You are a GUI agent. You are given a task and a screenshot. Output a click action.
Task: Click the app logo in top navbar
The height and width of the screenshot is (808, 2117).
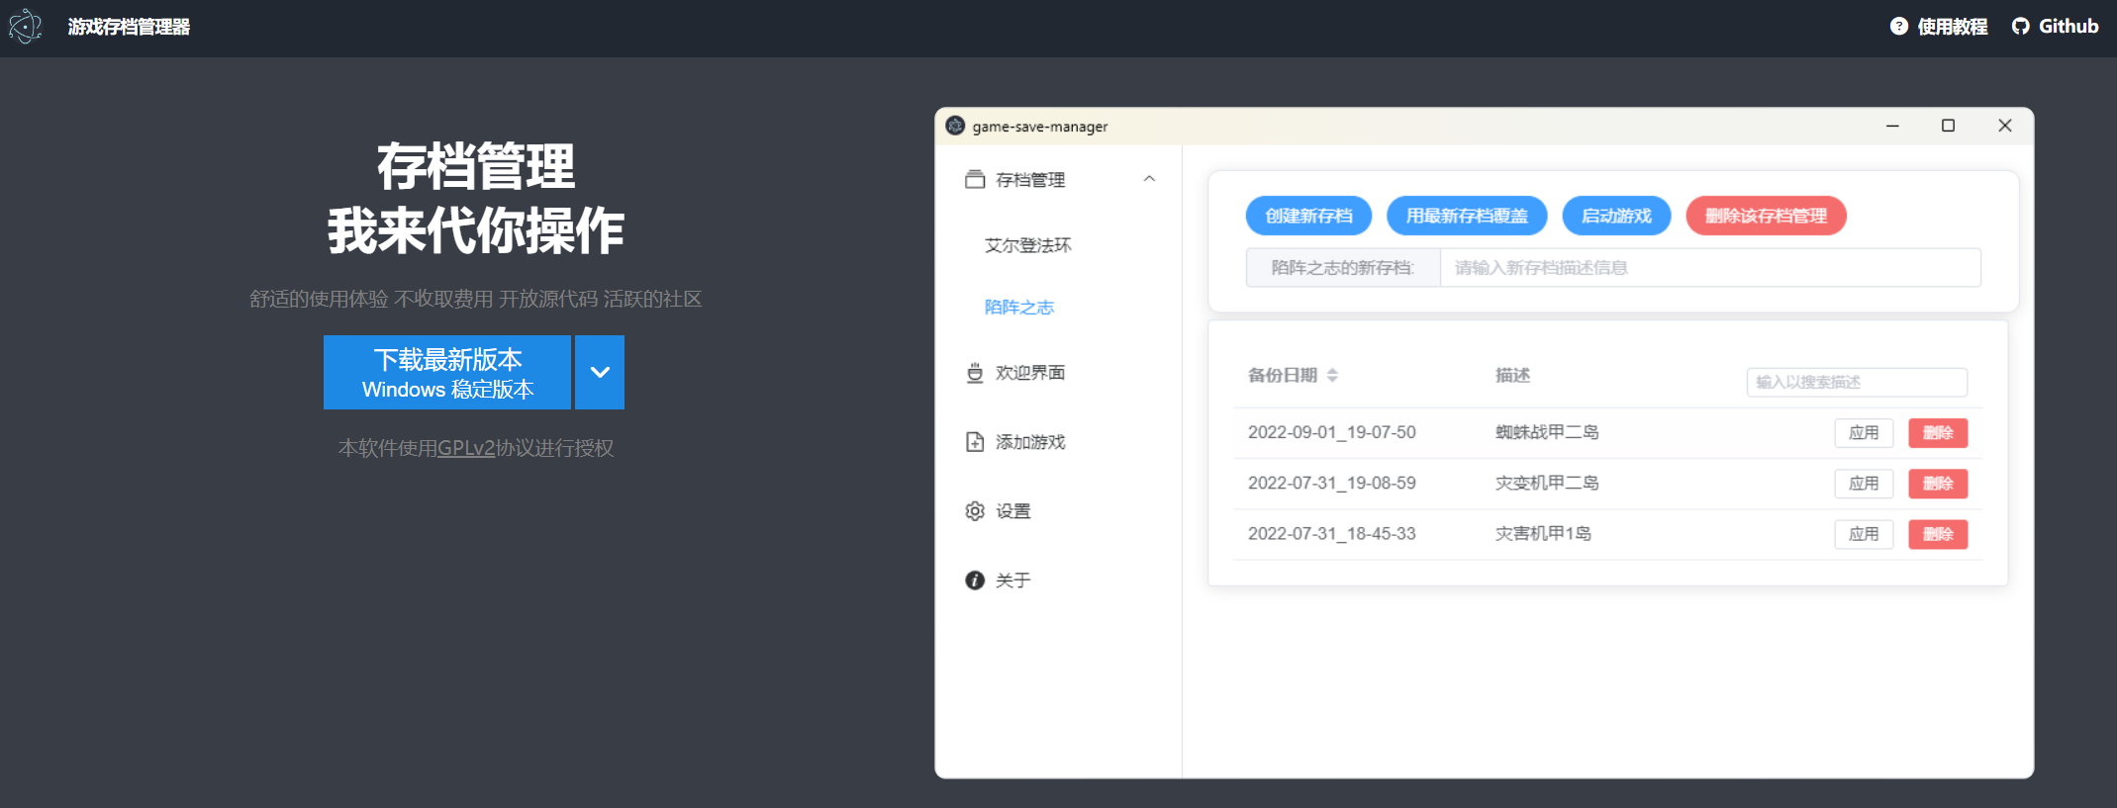click(x=26, y=27)
